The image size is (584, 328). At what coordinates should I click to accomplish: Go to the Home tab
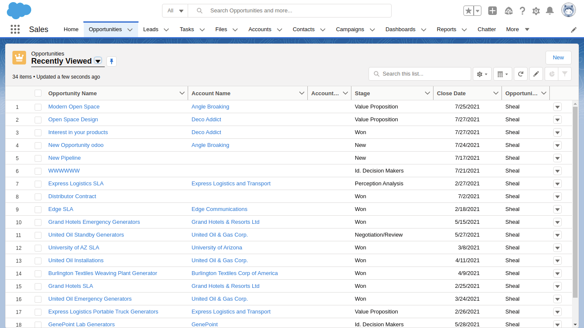tap(71, 29)
